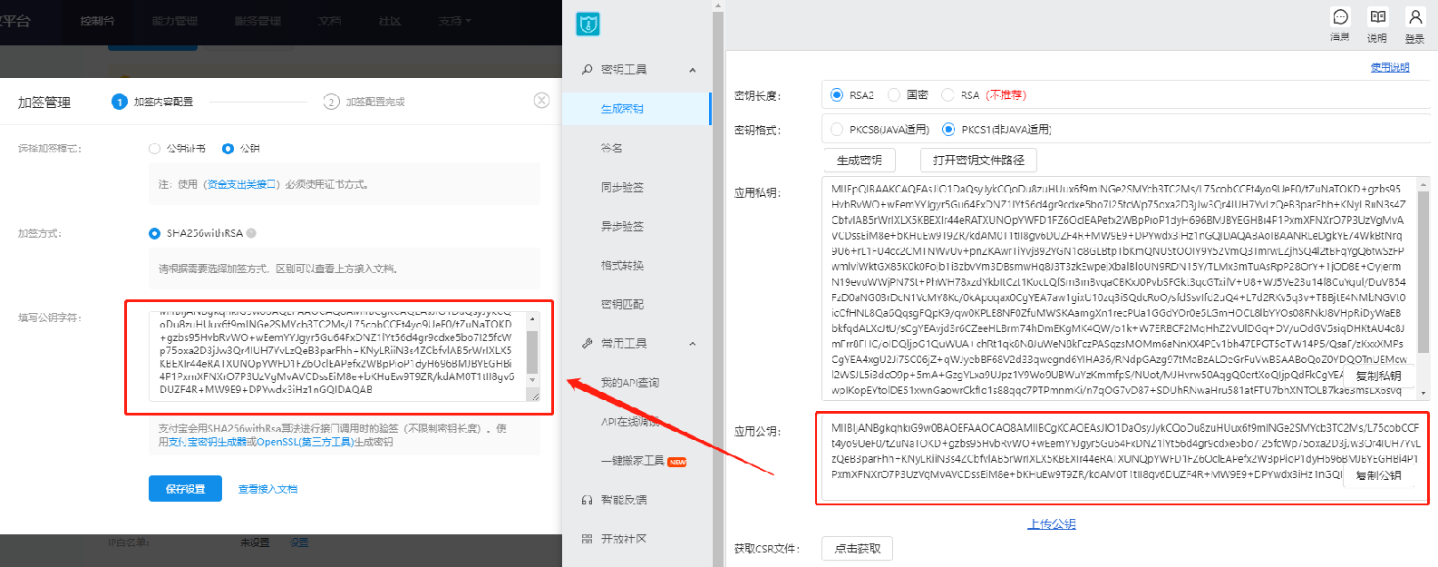Close the 加签管理 dialog with X icon
This screenshot has width=1438, height=567.
541,101
